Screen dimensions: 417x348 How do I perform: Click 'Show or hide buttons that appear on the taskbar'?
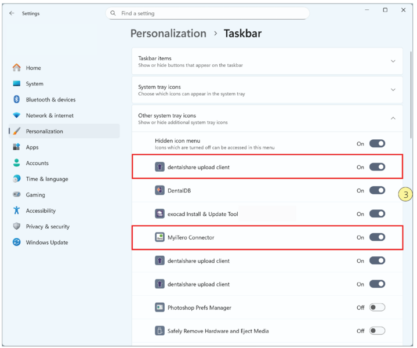190,65
